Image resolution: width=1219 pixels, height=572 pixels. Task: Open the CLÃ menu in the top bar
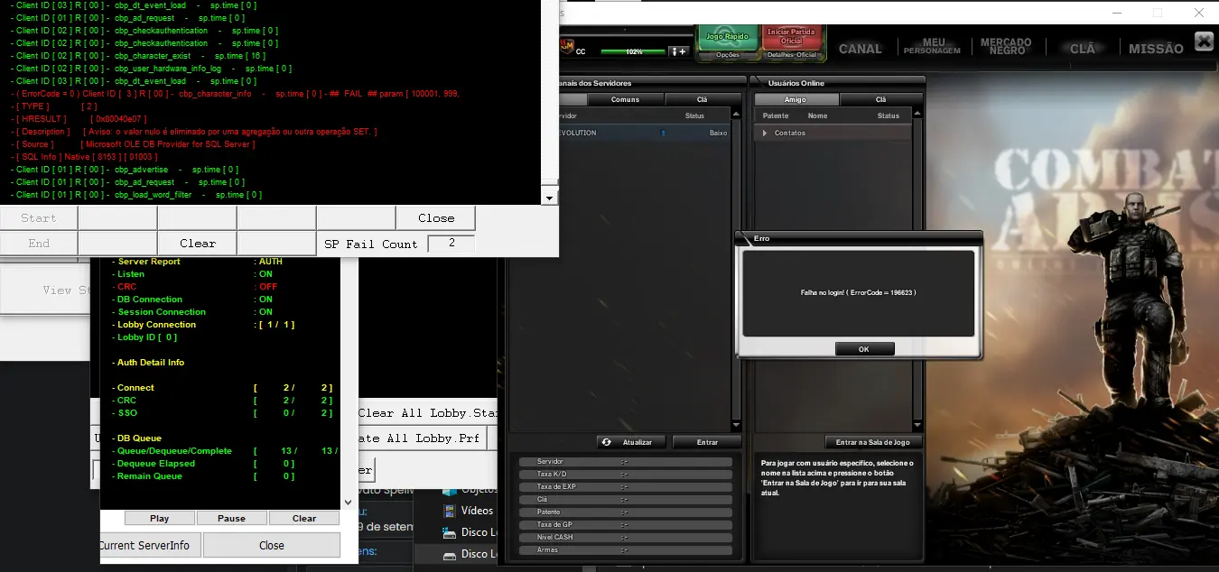coord(1083,49)
